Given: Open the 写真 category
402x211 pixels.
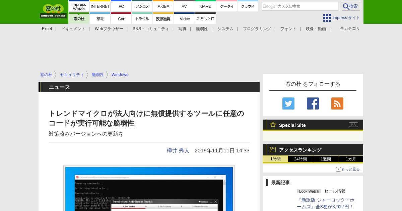Looking at the screenshot, I should point(183,29).
